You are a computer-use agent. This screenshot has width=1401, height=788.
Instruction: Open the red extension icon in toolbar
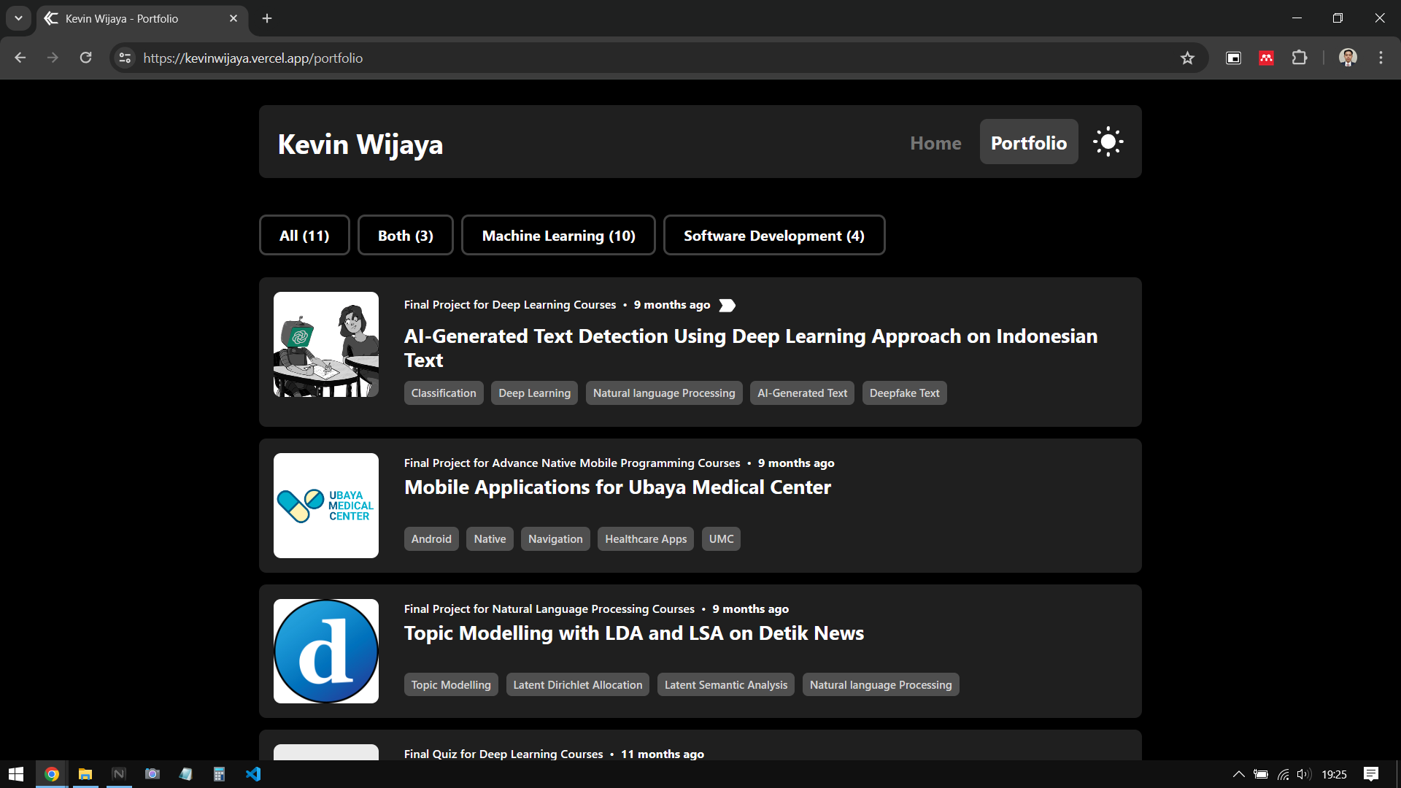1267,58
